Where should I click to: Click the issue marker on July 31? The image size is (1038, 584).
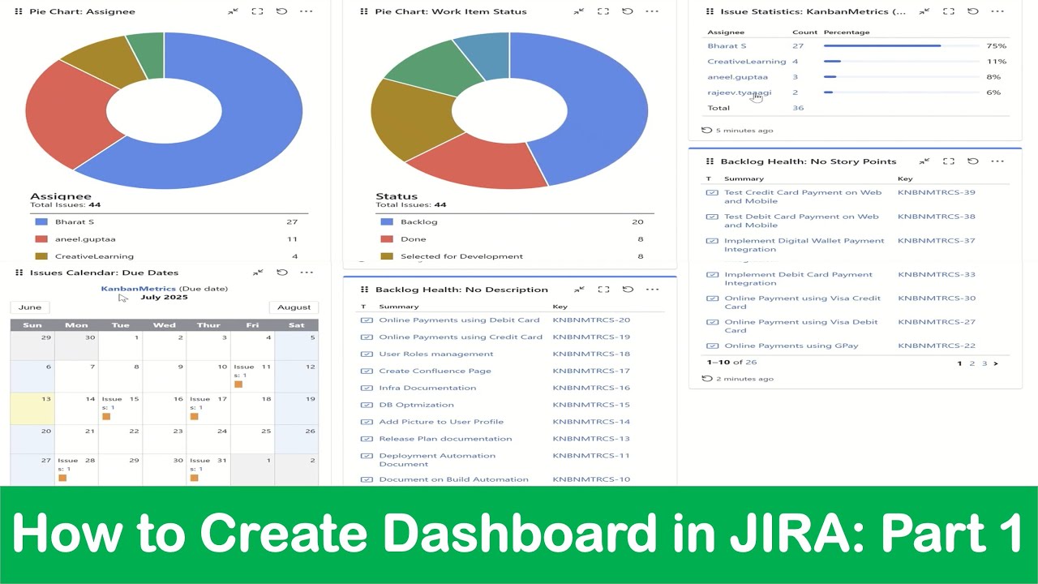pos(195,479)
